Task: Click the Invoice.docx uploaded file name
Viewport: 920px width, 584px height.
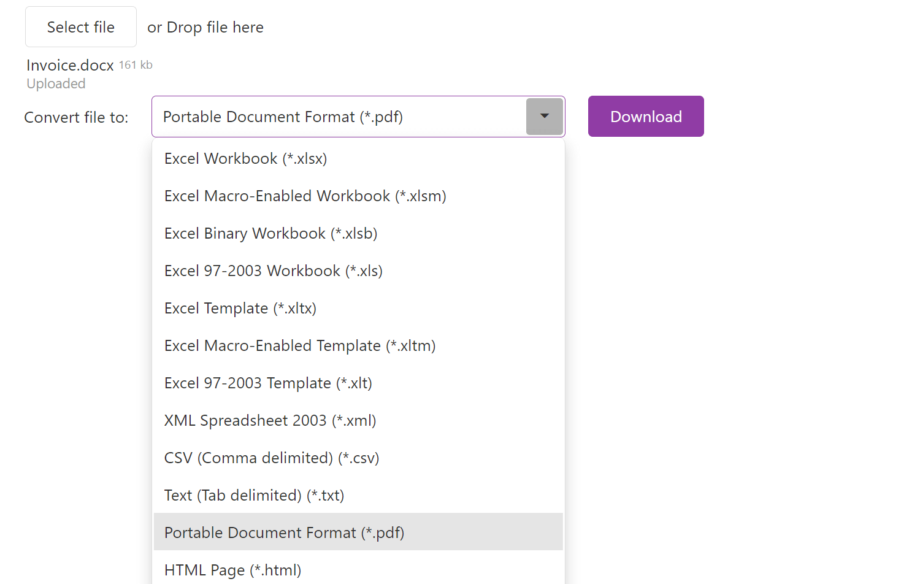Action: tap(70, 66)
